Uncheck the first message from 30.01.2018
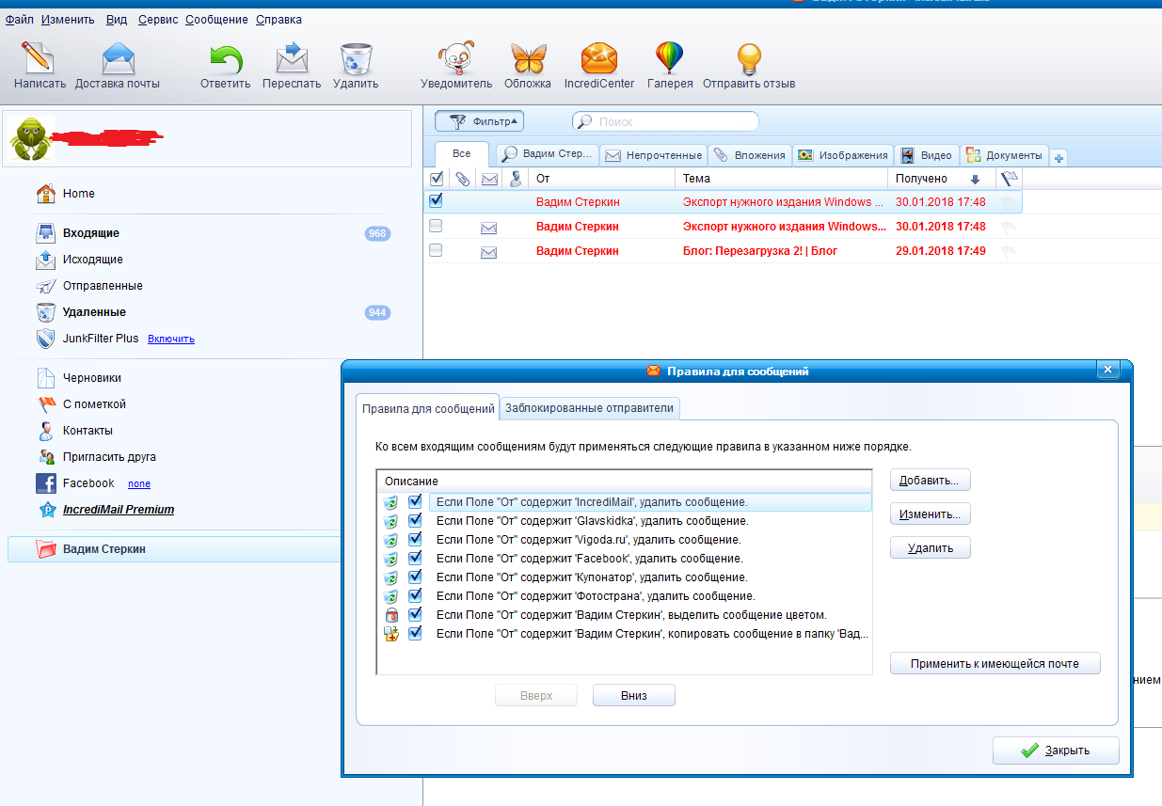Viewport: 1162px width, 806px height. (436, 201)
